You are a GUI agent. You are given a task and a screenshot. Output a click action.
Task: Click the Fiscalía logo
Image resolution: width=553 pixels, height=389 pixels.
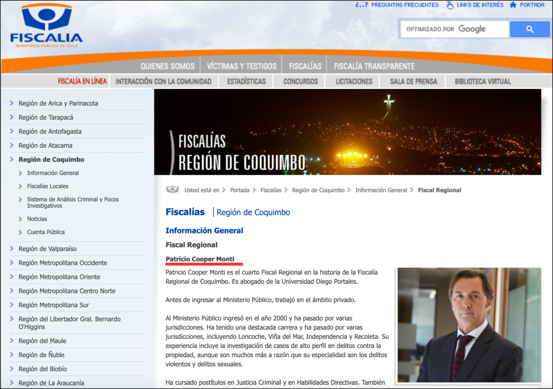pos(46,26)
